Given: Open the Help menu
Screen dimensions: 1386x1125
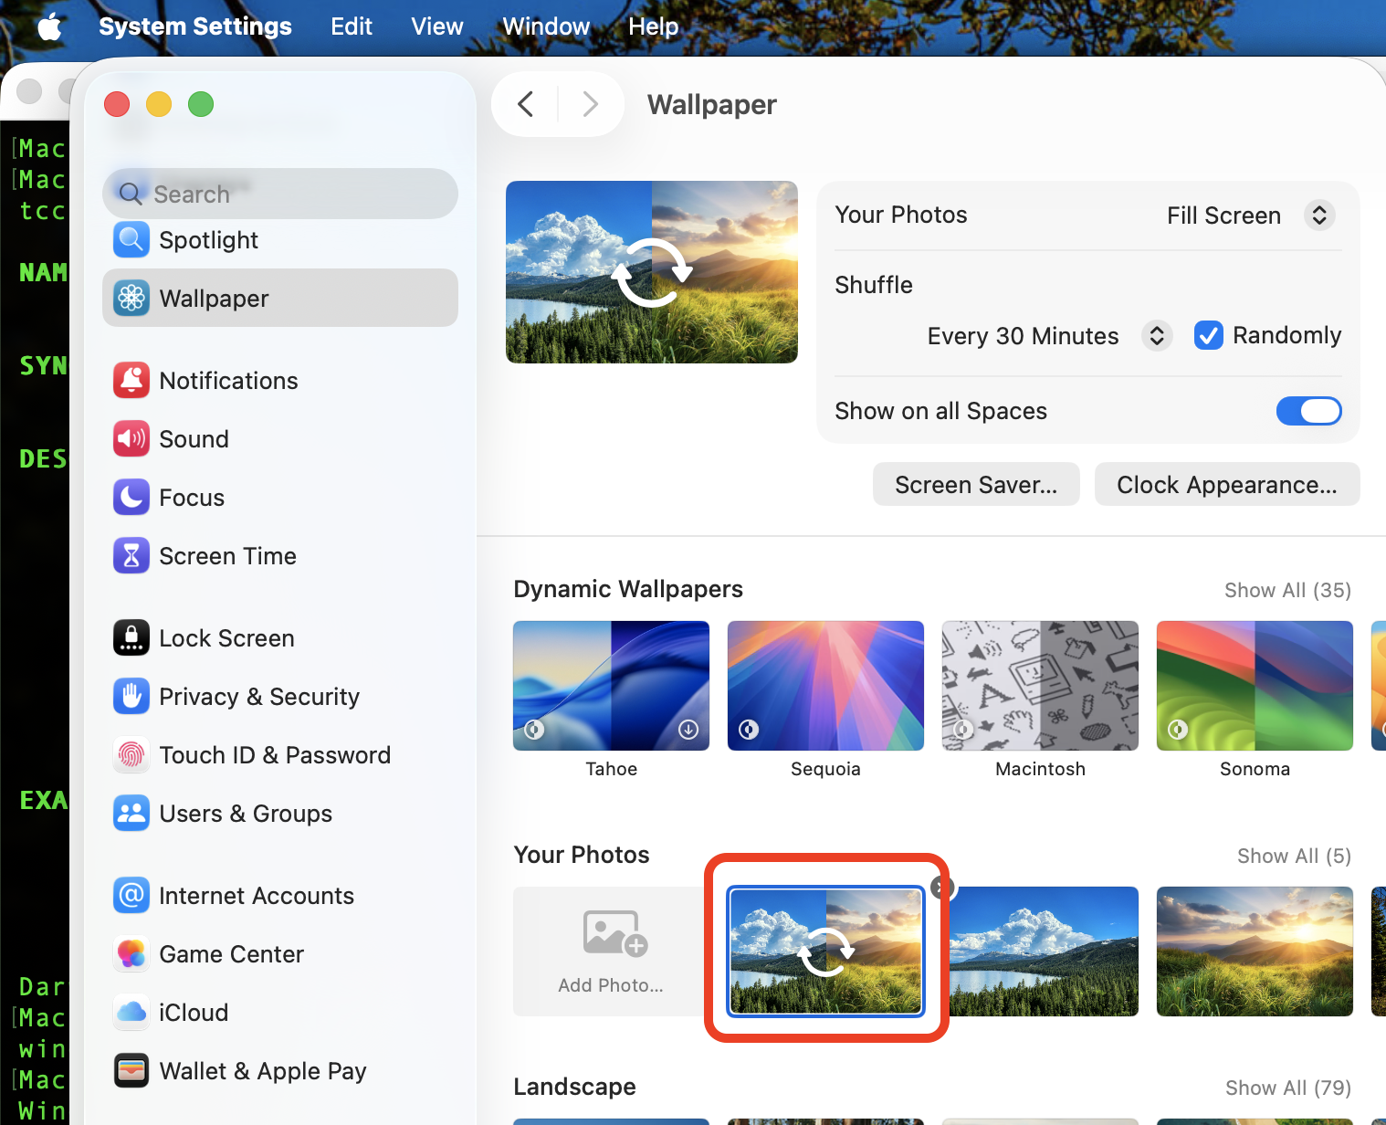Looking at the screenshot, I should [654, 26].
